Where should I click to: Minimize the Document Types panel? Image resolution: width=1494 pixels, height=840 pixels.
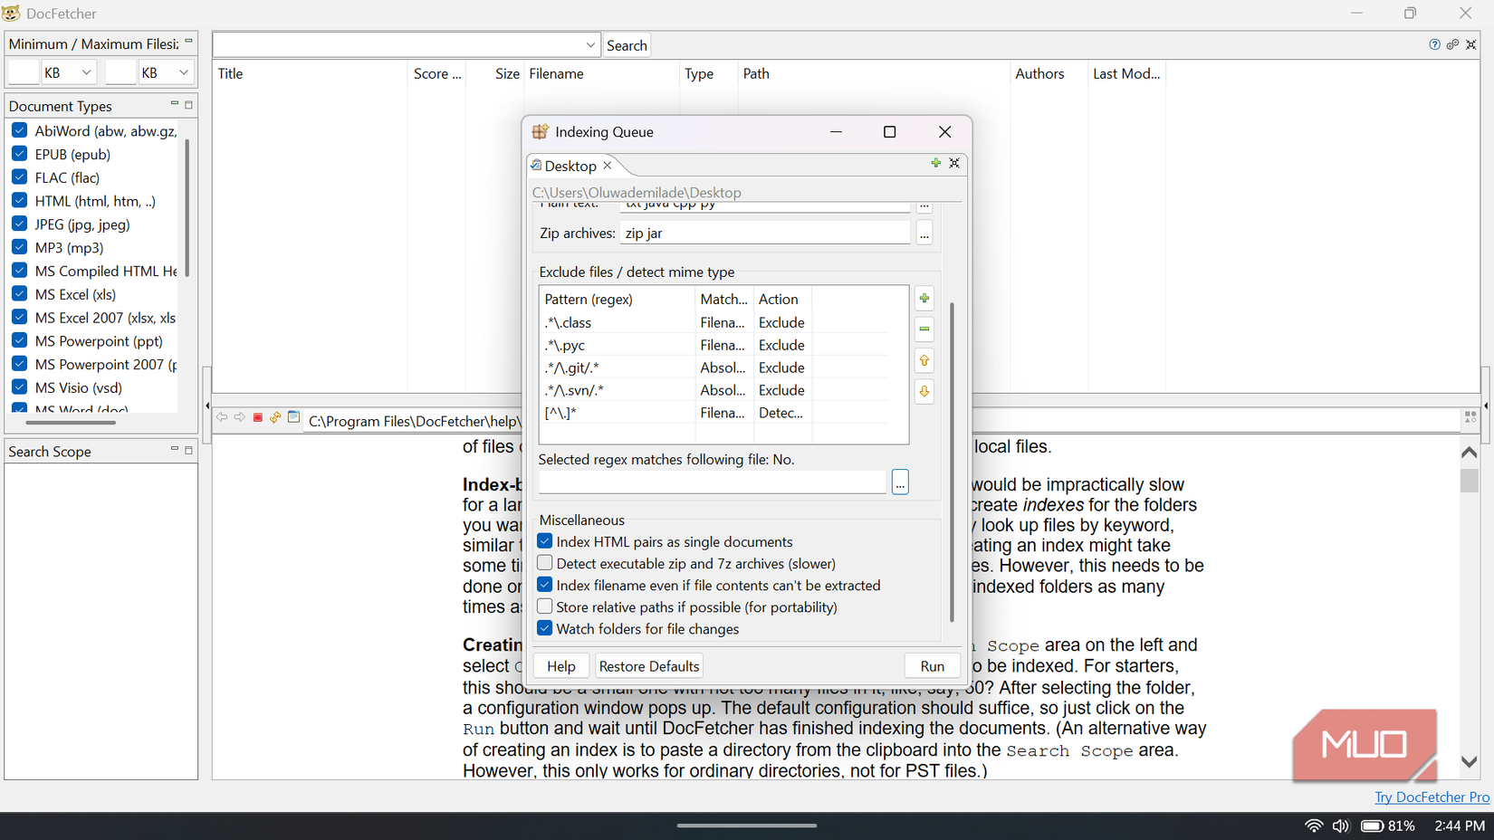pyautogui.click(x=174, y=104)
